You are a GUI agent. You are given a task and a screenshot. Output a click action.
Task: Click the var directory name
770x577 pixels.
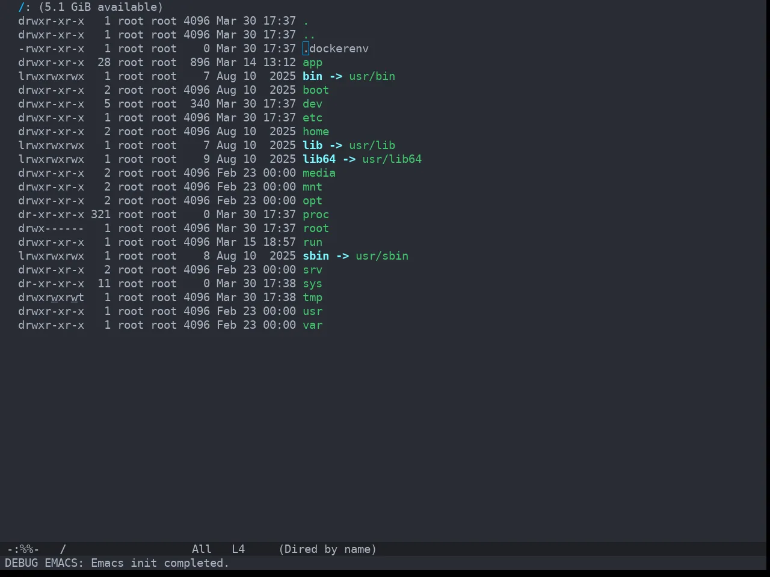[312, 325]
